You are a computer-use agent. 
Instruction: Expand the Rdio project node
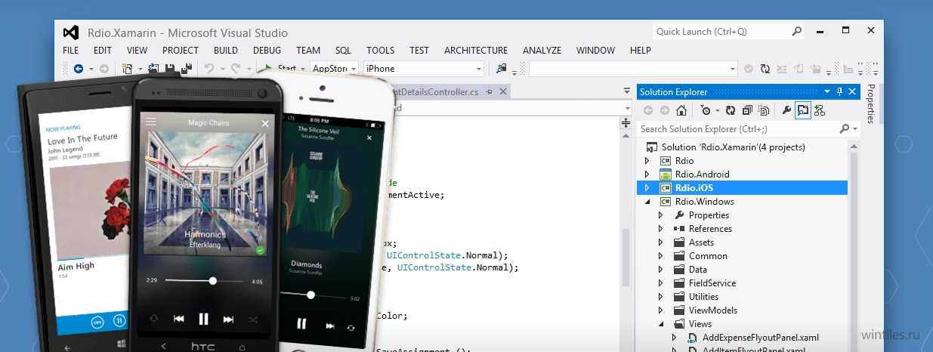646,161
